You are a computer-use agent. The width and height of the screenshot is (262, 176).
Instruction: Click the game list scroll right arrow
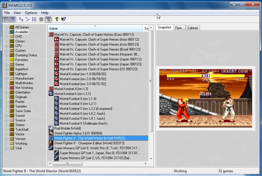[x=146, y=164]
